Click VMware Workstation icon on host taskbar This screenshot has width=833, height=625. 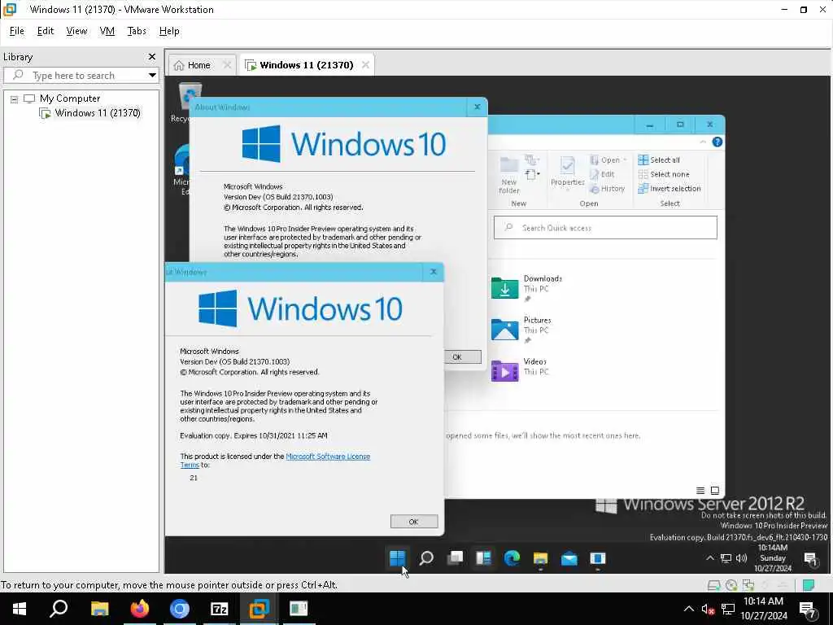coord(259,609)
